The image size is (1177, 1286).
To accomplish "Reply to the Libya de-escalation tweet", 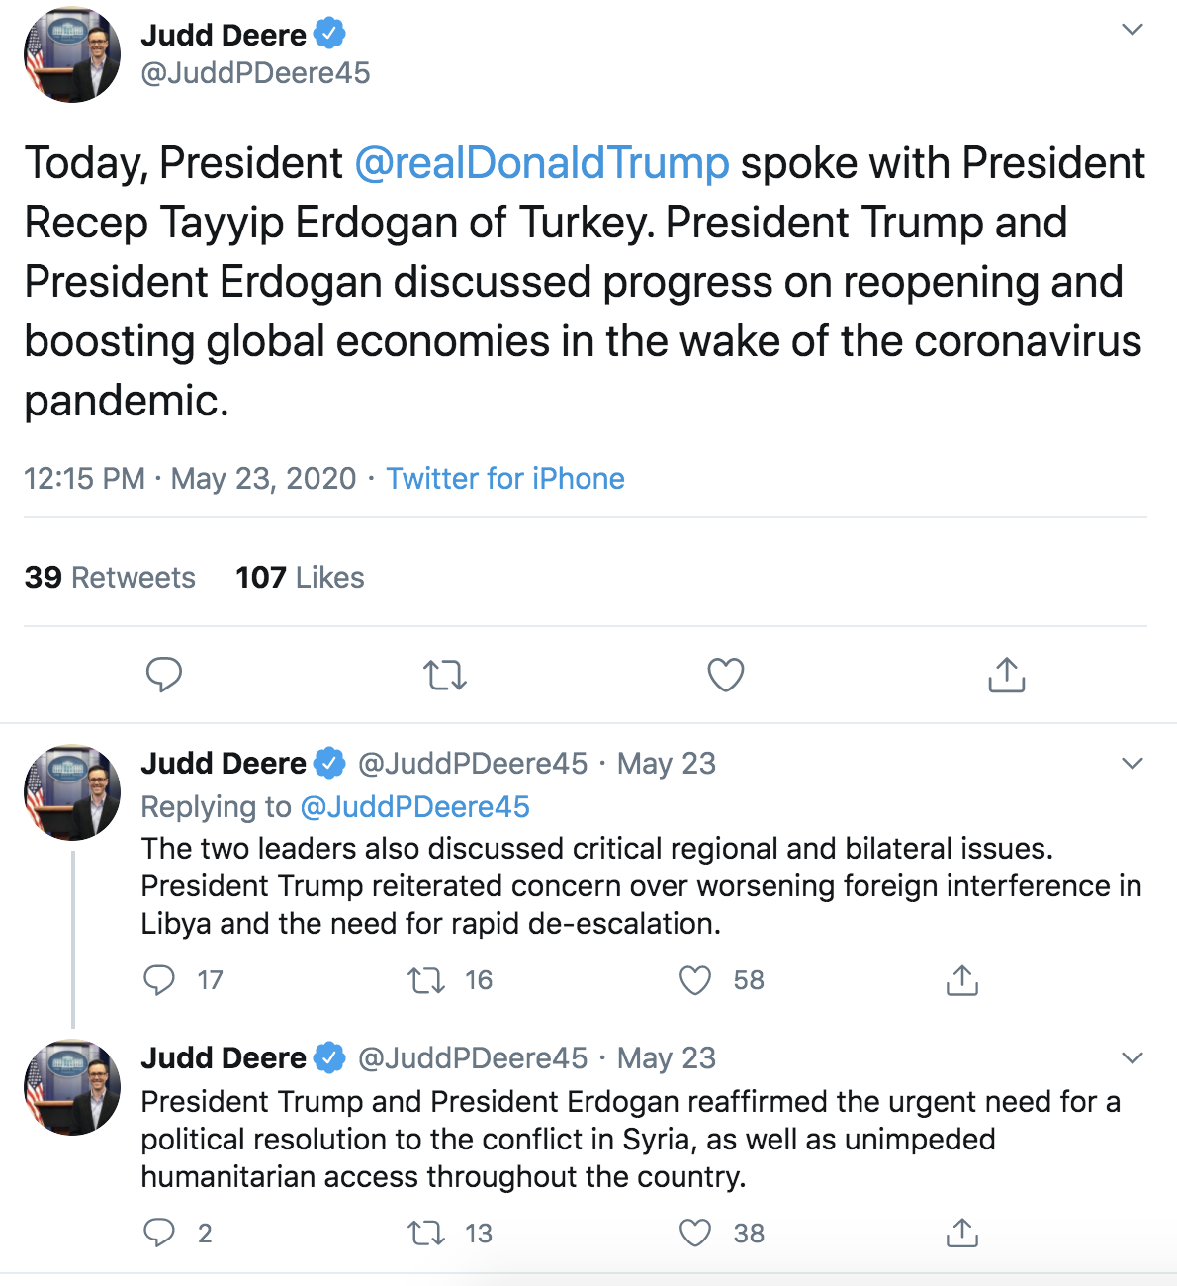I will click(x=159, y=980).
